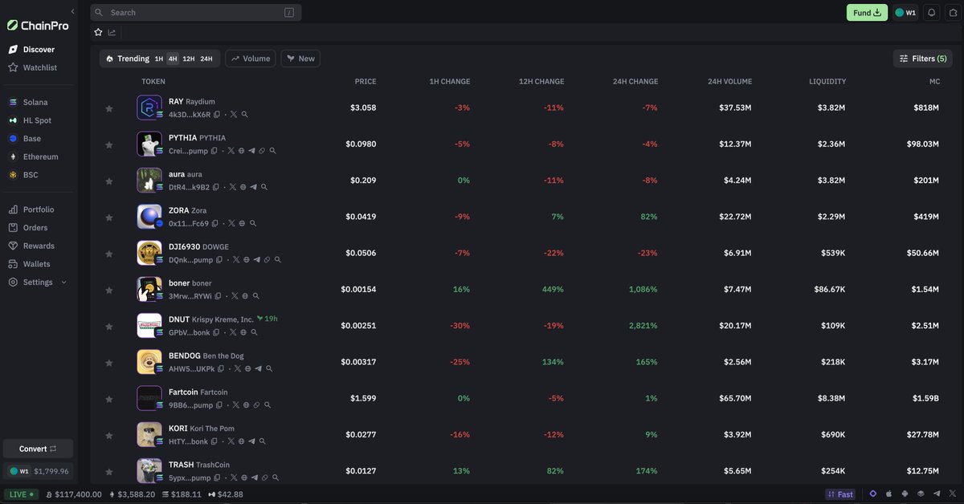964x504 pixels.
Task: Click the magnifier icon for KORI
Action: (x=263, y=441)
